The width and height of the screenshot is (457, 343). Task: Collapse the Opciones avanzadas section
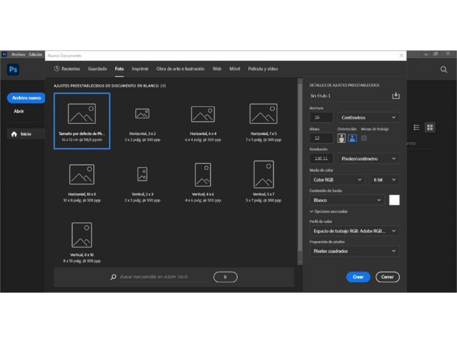coord(328,212)
